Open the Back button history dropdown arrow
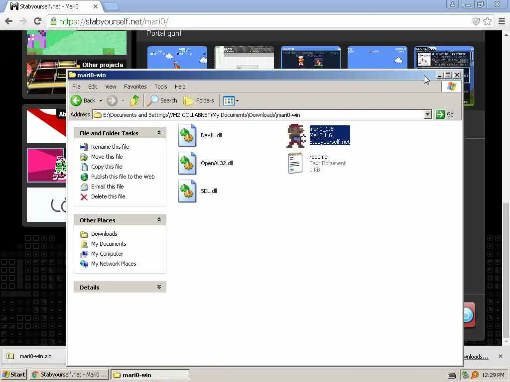Screen dimensions: 510x382 [101, 100]
